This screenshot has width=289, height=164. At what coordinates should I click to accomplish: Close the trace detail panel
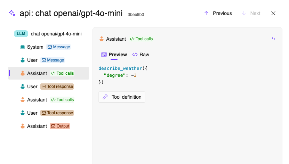(x=273, y=13)
